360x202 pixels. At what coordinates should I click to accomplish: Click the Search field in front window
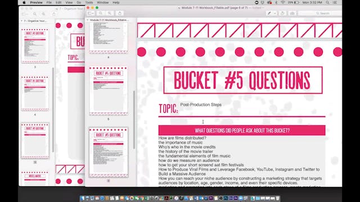[320, 13]
